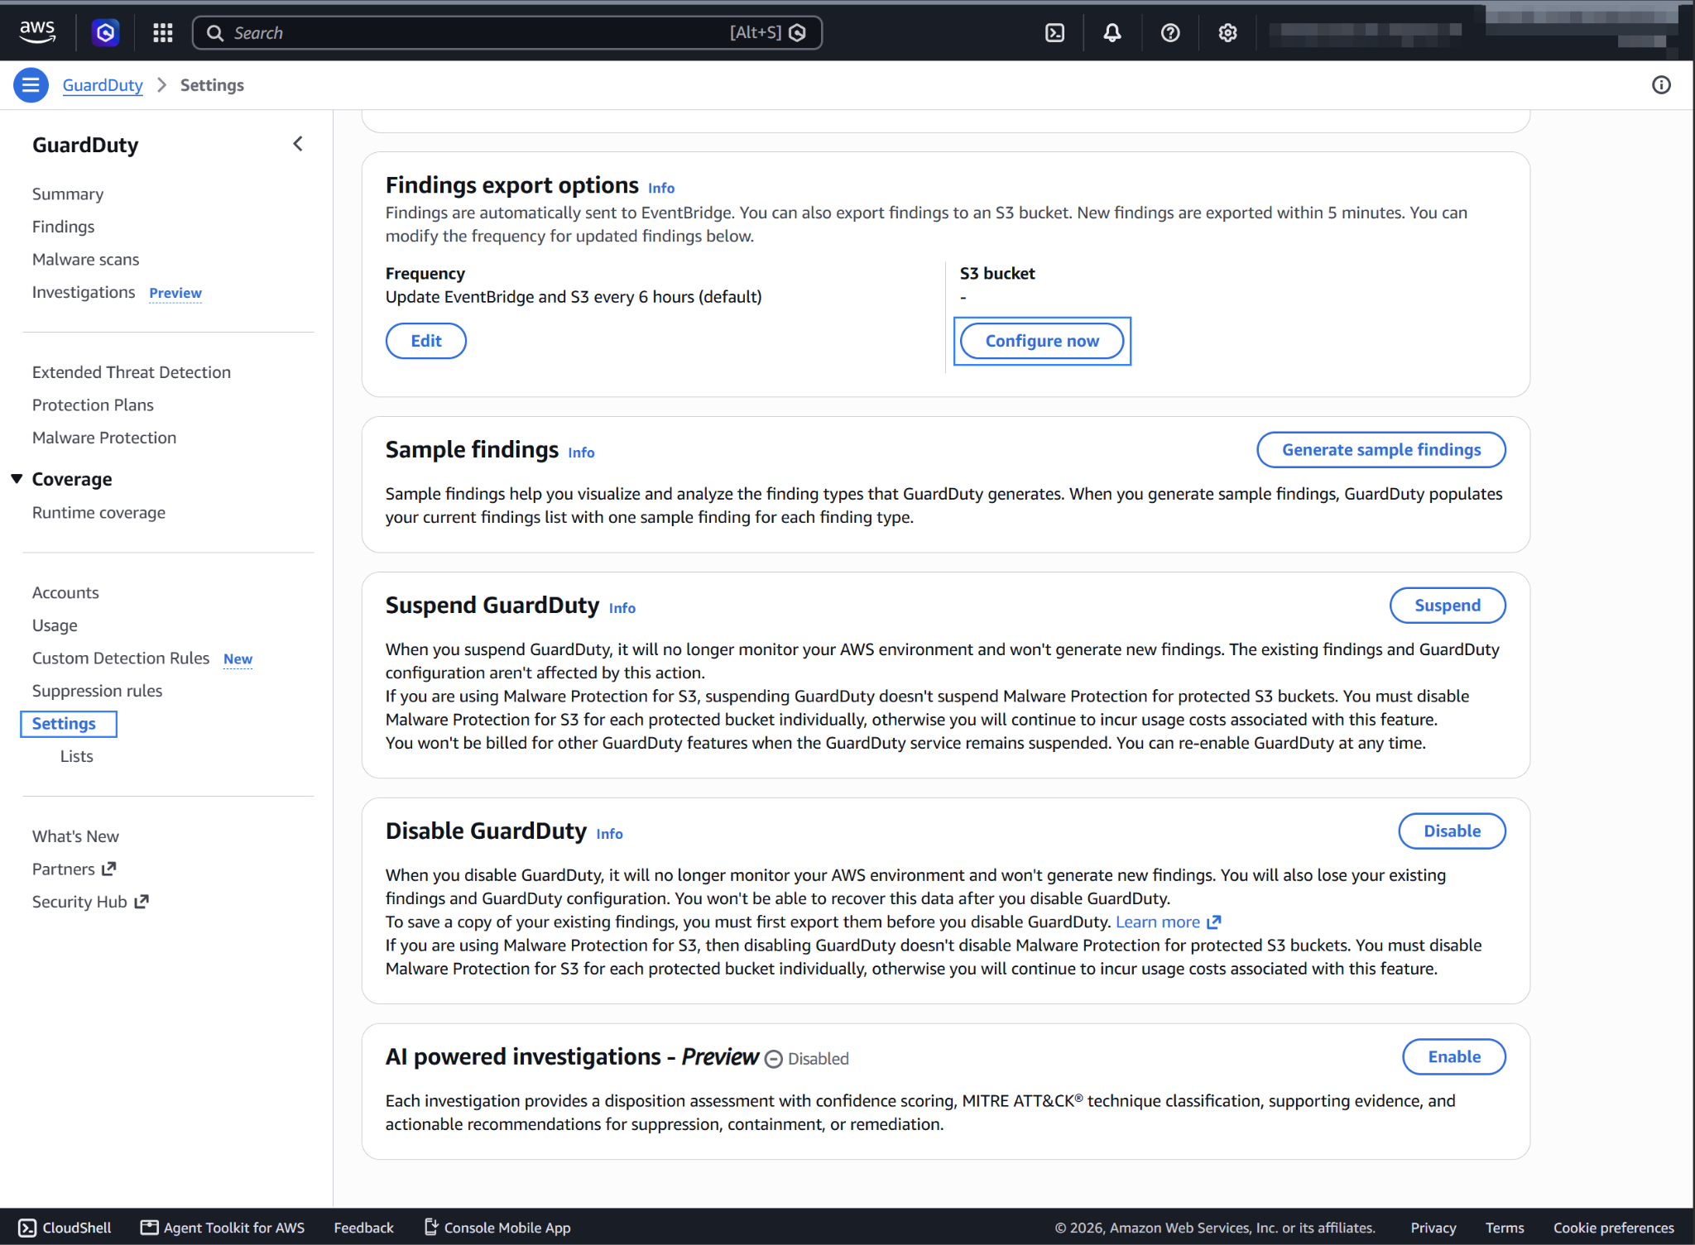Image resolution: width=1695 pixels, height=1245 pixels.
Task: Open the console settings gear icon
Action: (1227, 32)
